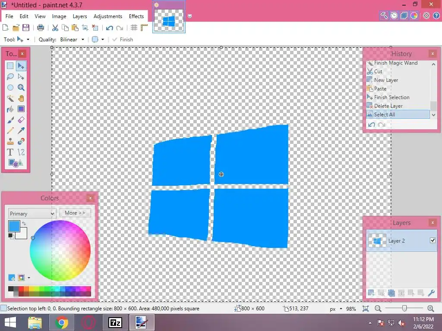
Task: Select the Pan hand tool
Action: tap(21, 98)
